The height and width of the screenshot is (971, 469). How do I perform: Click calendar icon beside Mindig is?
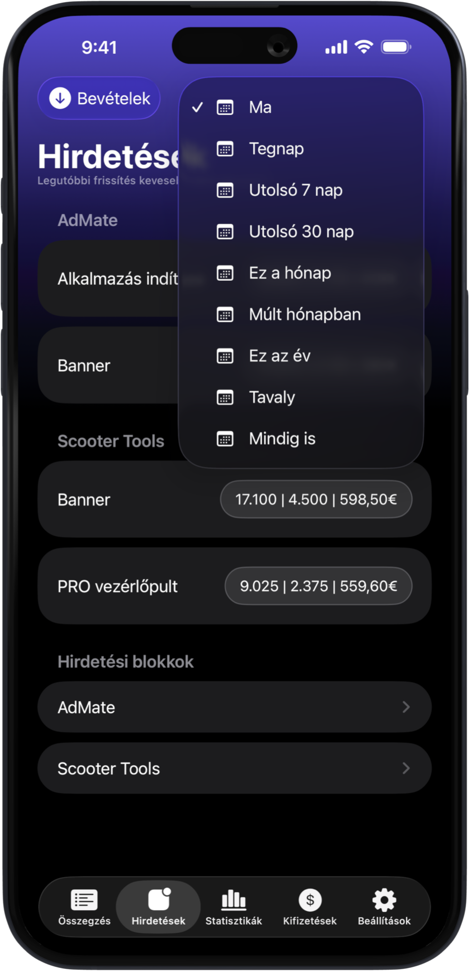coord(225,439)
